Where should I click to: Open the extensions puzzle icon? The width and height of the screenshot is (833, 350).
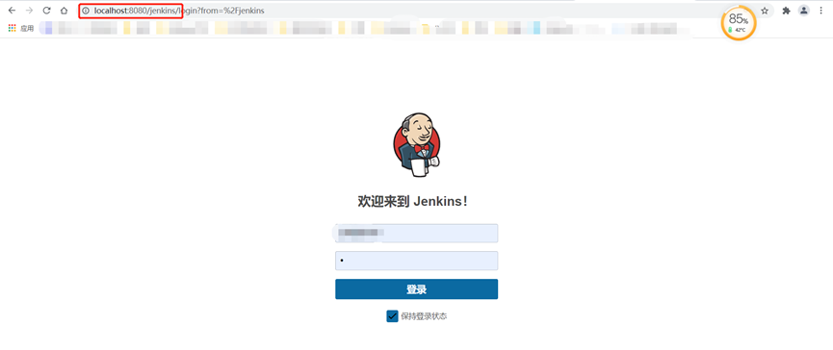pyautogui.click(x=786, y=11)
